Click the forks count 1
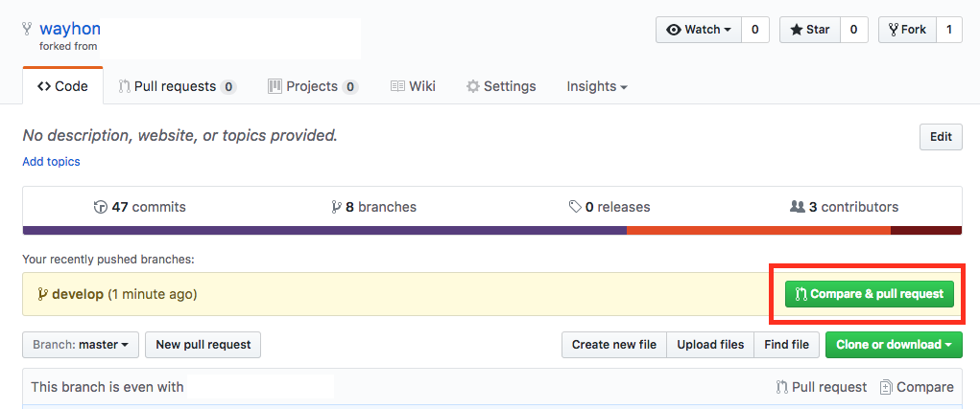980x409 pixels. (x=949, y=30)
